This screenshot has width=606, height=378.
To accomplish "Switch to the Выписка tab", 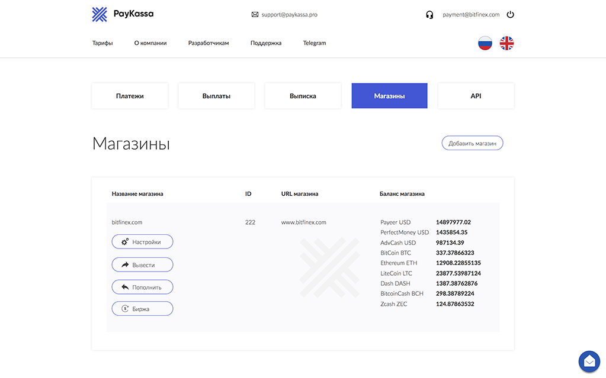I will (303, 96).
